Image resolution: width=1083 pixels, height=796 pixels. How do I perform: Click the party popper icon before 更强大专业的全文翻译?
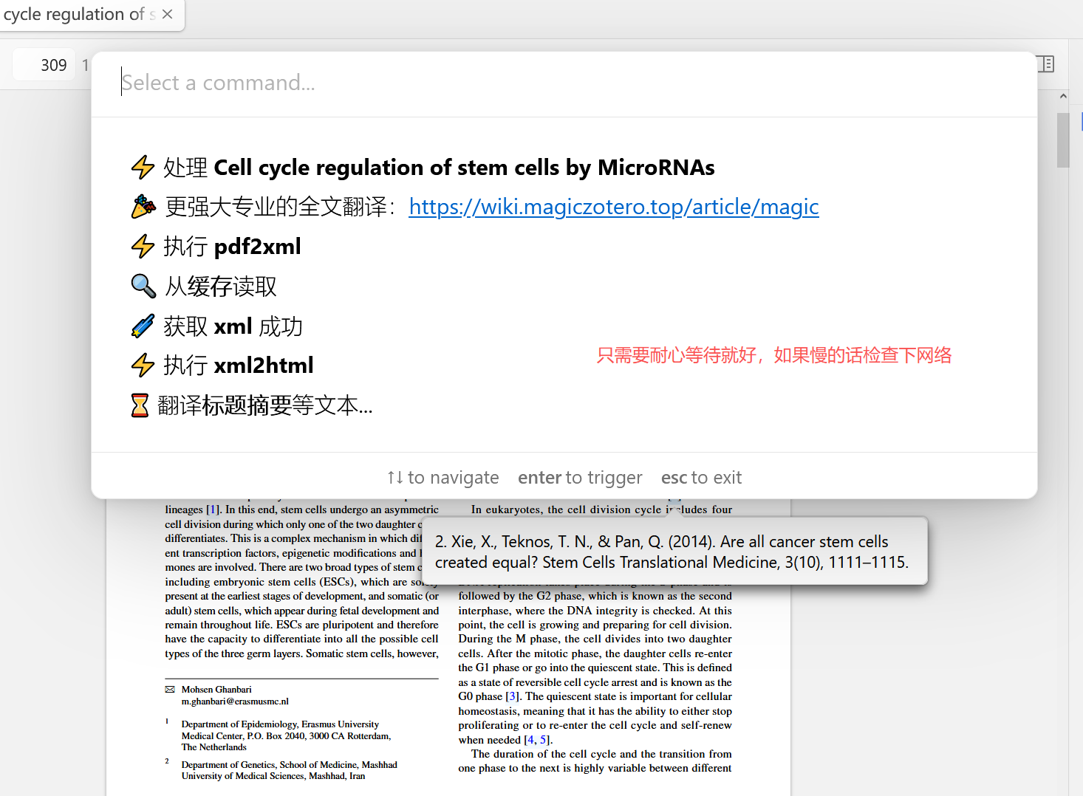tap(143, 207)
